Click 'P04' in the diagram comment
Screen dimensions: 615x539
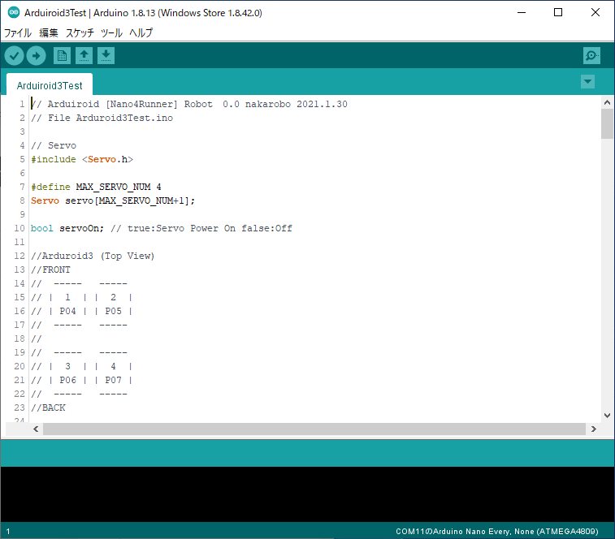68,311
